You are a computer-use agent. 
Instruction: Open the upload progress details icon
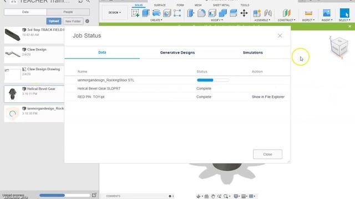[94, 195]
